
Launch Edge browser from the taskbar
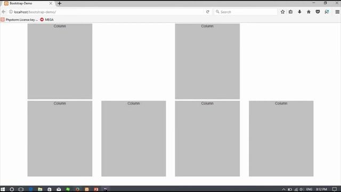point(31,189)
